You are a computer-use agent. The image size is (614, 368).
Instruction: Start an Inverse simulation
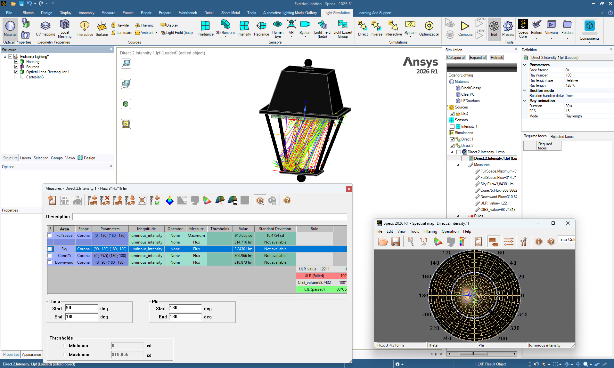tap(376, 28)
